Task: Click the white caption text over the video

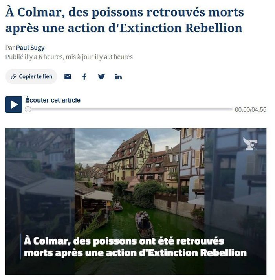Action: (135, 247)
